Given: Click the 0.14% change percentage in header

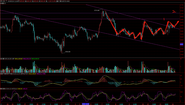Looking at the screenshot, I should (54, 1).
